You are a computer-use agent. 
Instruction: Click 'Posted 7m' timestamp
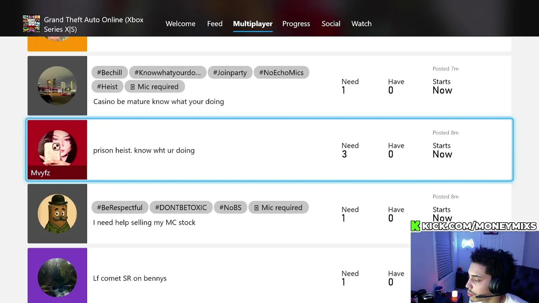click(446, 69)
